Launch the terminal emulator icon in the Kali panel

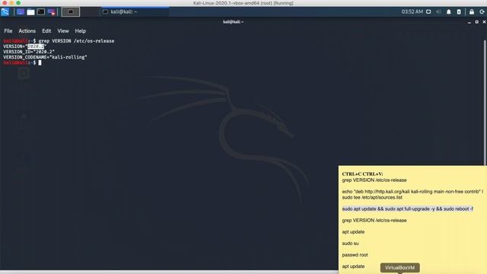[41, 12]
